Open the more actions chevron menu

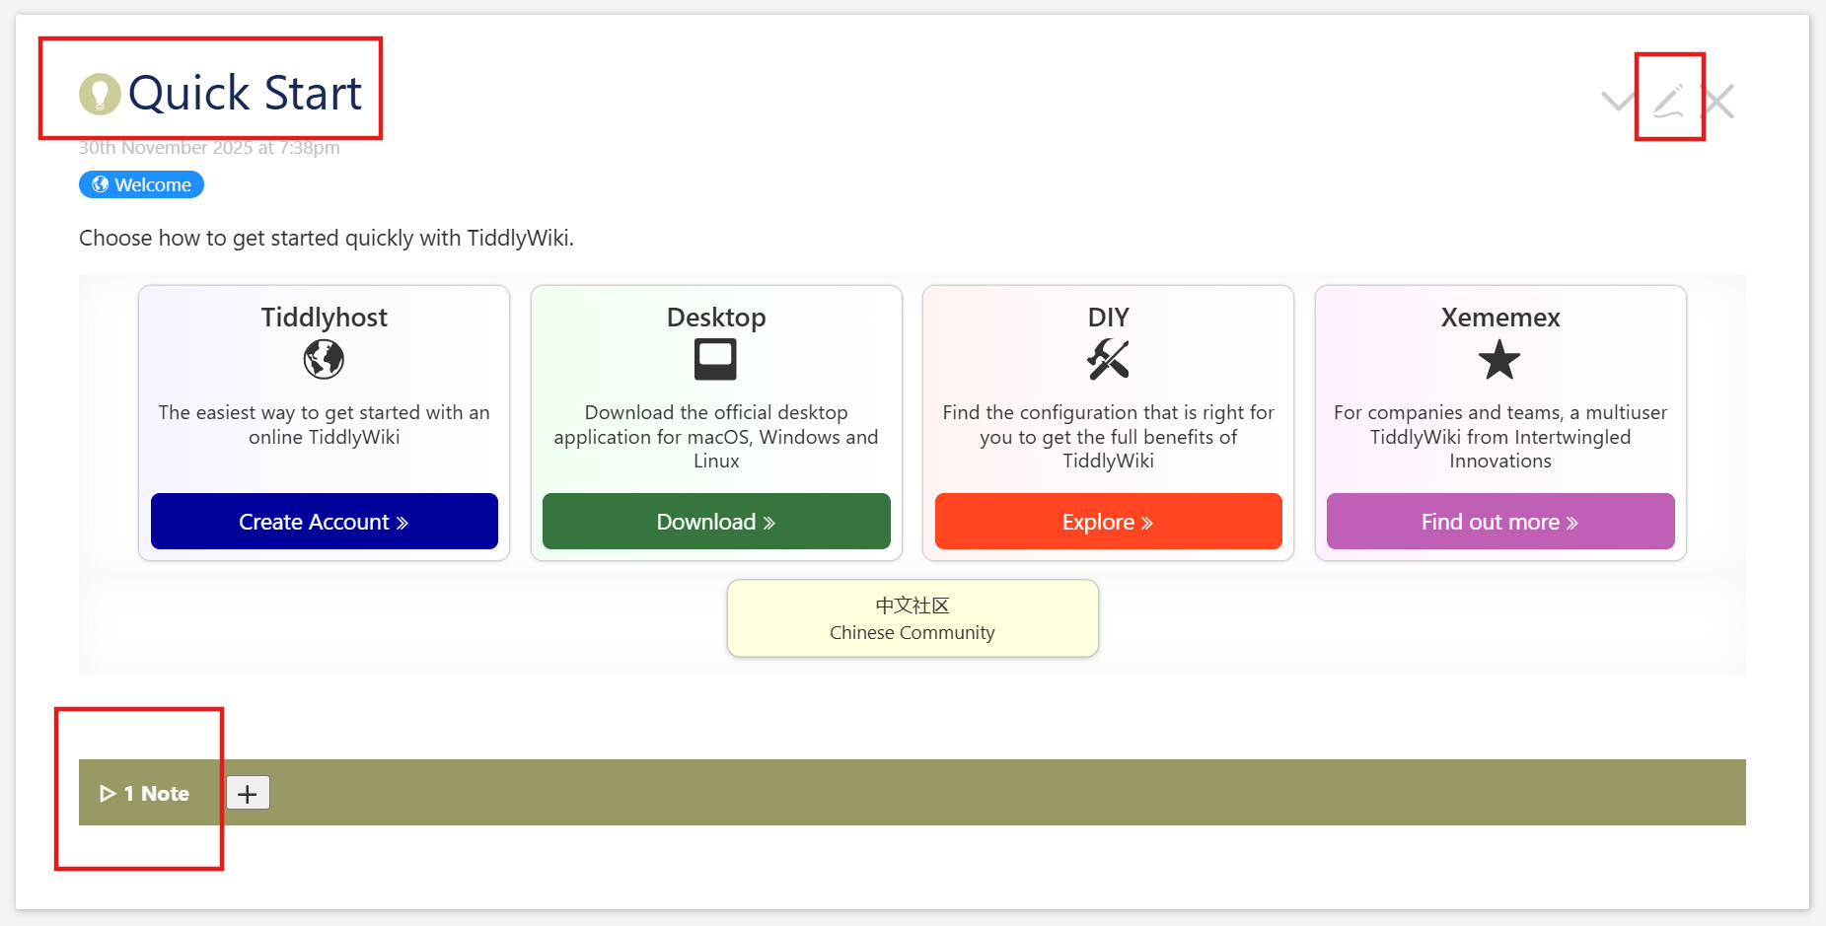click(1617, 101)
